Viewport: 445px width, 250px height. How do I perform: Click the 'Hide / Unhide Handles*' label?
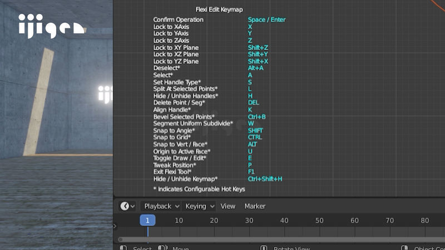186,96
